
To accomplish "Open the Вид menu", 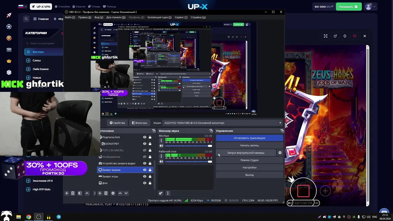I will click(99, 17).
